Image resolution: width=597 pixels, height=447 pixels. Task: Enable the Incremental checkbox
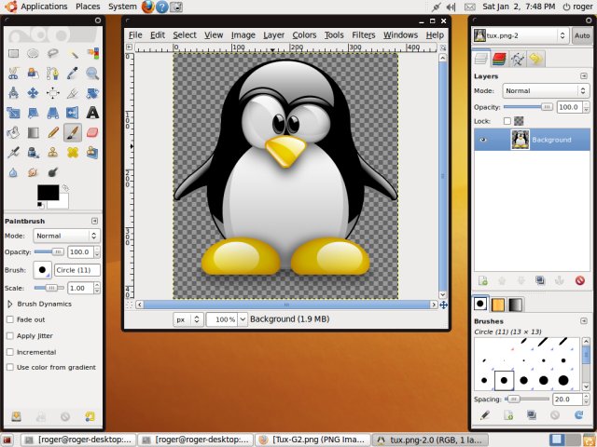click(x=10, y=352)
